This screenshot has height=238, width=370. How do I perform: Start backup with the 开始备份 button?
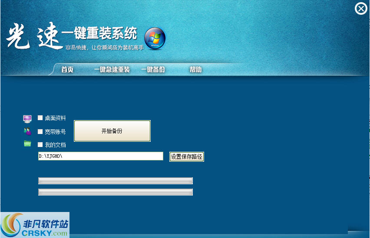(x=112, y=131)
